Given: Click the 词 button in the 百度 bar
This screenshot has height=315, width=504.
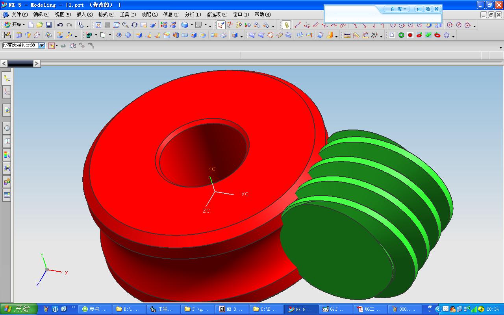Looking at the screenshot, I should pyautogui.click(x=419, y=9).
